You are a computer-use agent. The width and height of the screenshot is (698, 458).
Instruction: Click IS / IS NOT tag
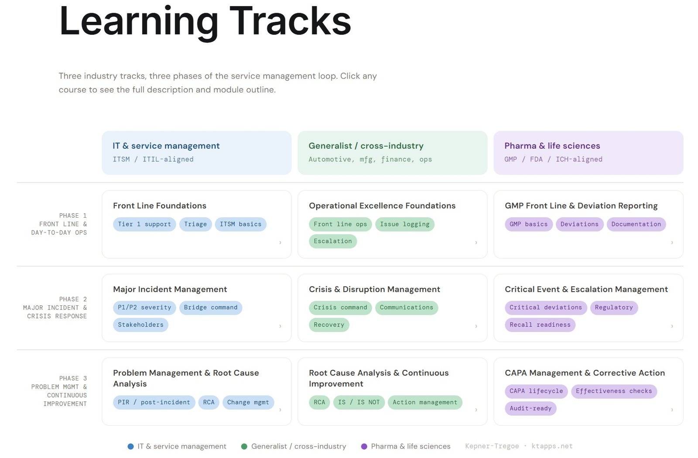[x=359, y=402]
